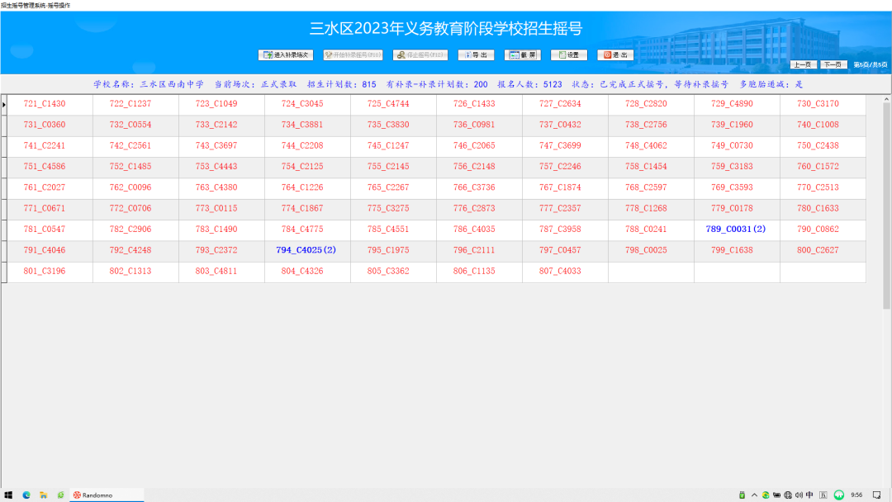Select the blue cell 789_C0031(2)

tap(736, 229)
